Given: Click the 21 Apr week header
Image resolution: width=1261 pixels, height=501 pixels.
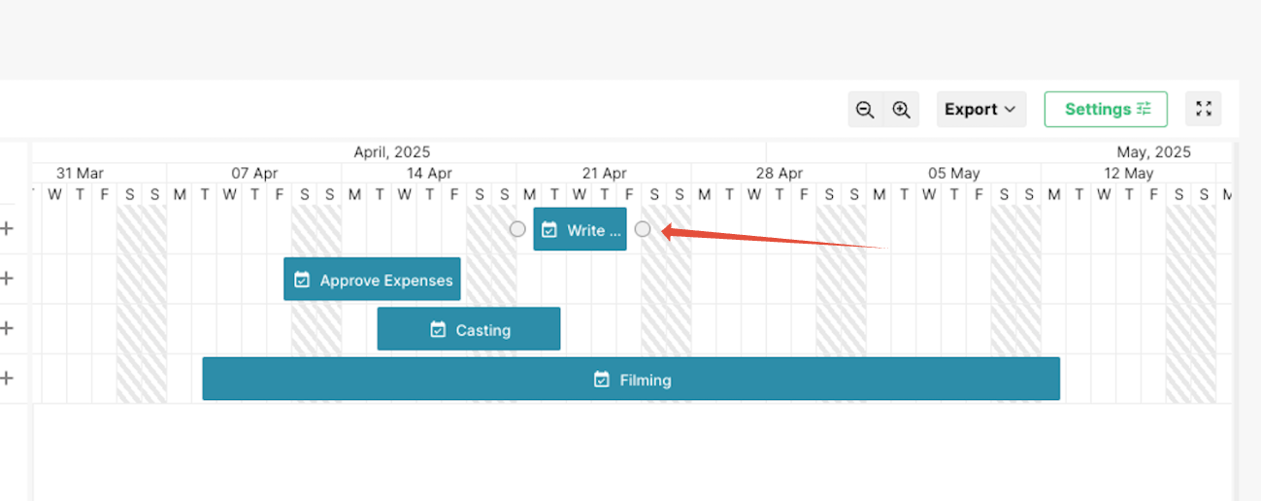Looking at the screenshot, I should pyautogui.click(x=604, y=173).
